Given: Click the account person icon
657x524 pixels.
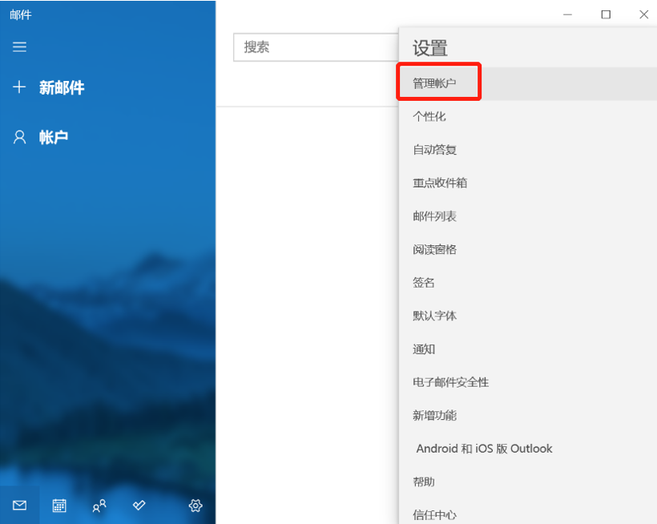Looking at the screenshot, I should 19,137.
